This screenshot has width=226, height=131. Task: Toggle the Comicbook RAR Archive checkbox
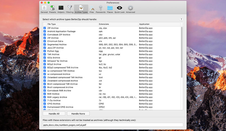point(45,91)
